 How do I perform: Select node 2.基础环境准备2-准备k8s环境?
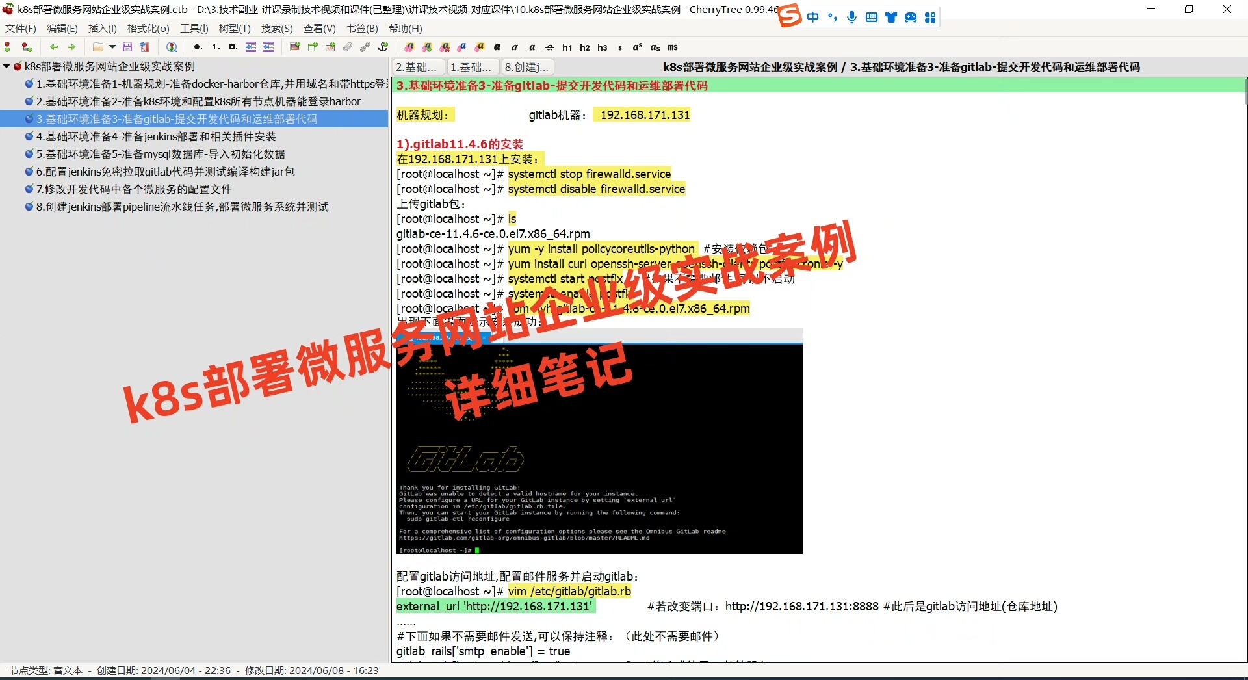pos(198,101)
